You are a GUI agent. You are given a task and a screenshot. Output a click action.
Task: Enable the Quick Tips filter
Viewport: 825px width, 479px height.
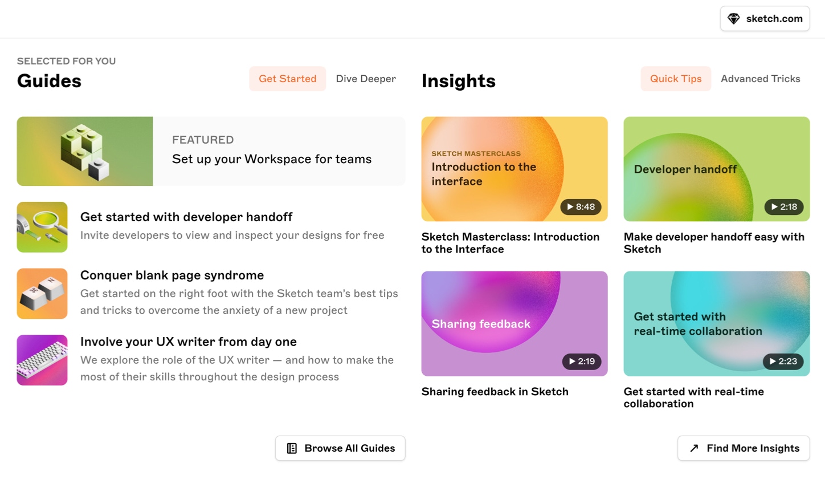[x=676, y=79]
